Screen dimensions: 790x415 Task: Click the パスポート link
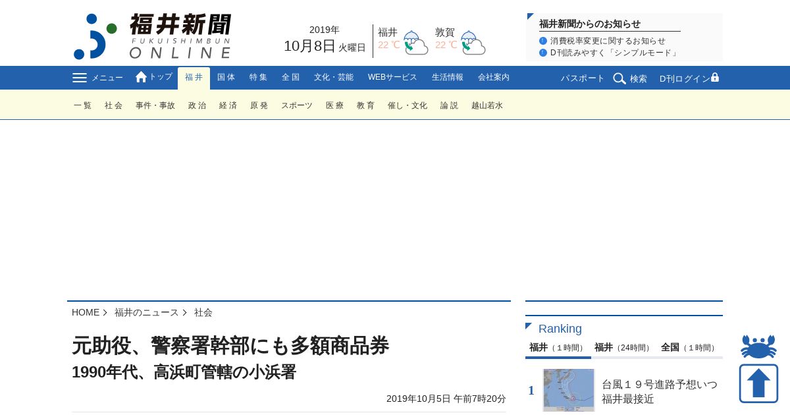(x=583, y=78)
